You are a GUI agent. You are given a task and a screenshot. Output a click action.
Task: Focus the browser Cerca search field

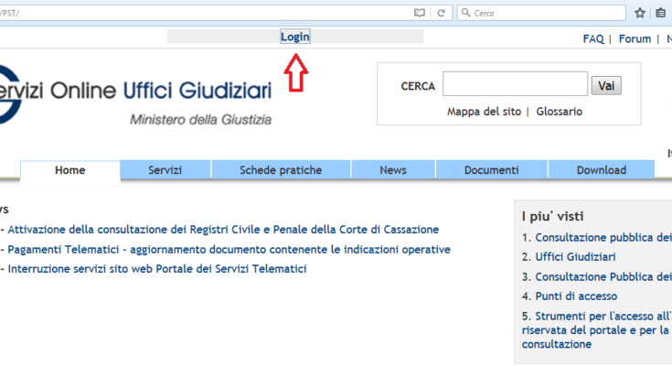point(541,13)
